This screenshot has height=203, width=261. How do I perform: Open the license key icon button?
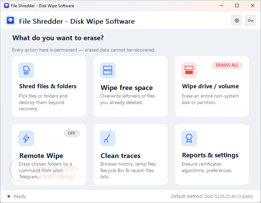250,21
